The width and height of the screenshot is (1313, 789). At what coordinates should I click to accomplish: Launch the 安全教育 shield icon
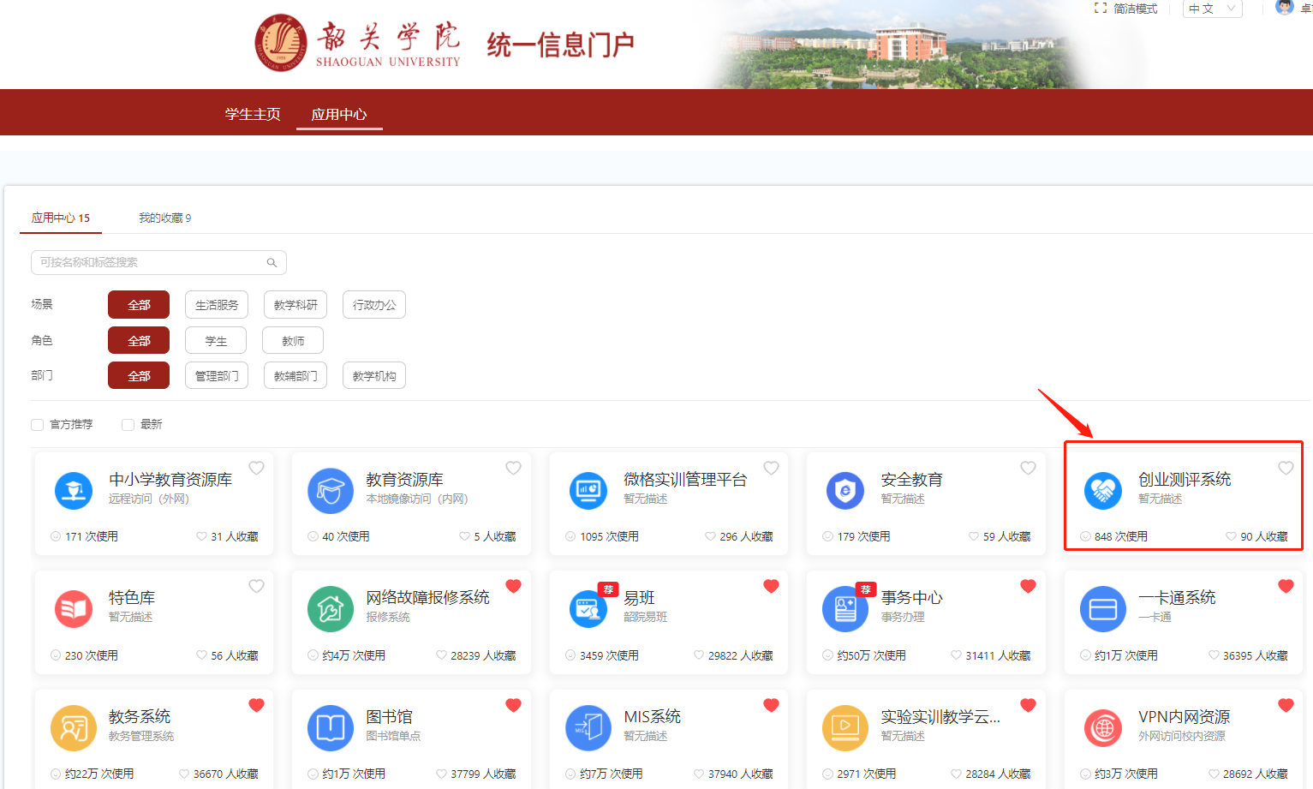[845, 490]
